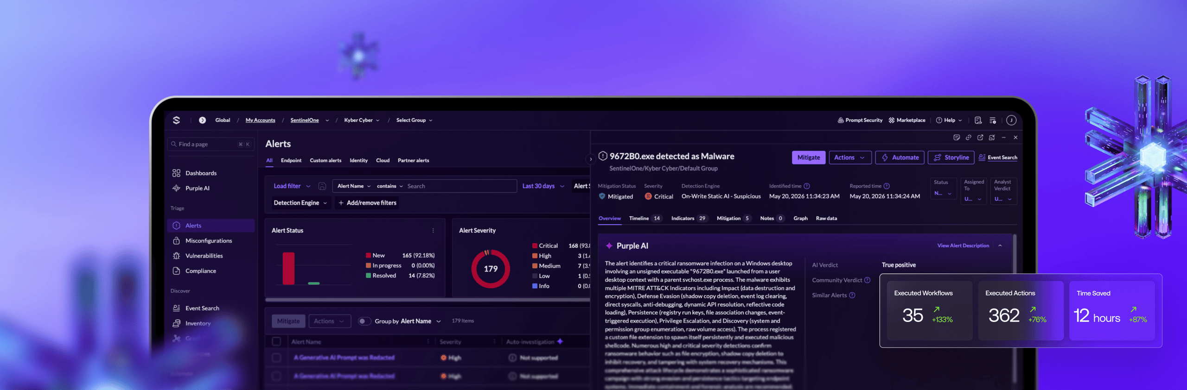Click the Identified time info icon
This screenshot has height=390, width=1187.
(807, 186)
